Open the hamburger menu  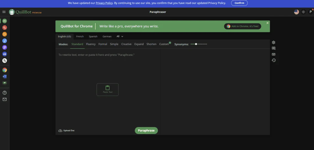coord(4,12)
